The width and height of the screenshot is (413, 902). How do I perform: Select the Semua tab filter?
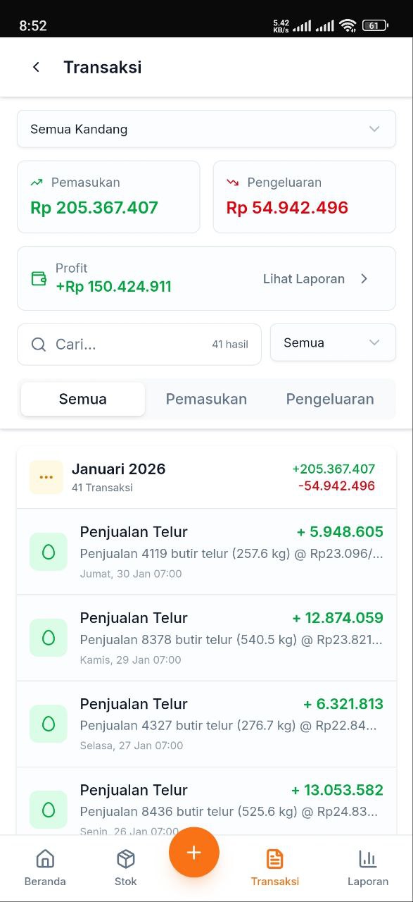[82, 399]
